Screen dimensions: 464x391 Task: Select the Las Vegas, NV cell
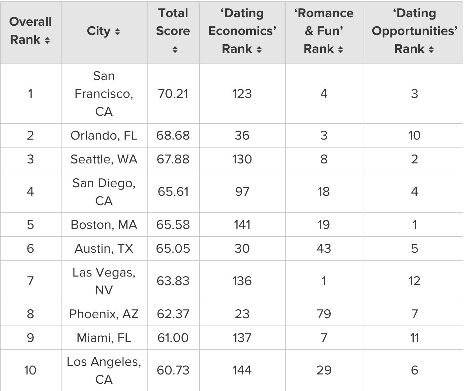(104, 281)
